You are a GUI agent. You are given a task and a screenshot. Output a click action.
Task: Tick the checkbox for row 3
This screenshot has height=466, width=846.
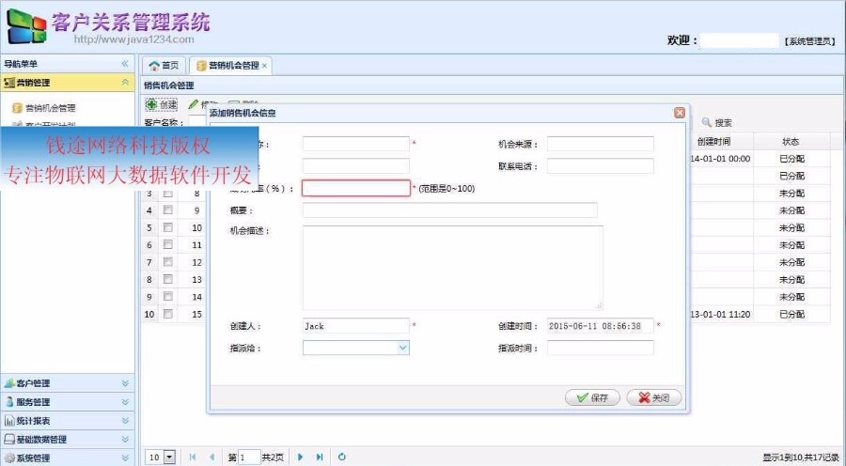click(x=168, y=194)
